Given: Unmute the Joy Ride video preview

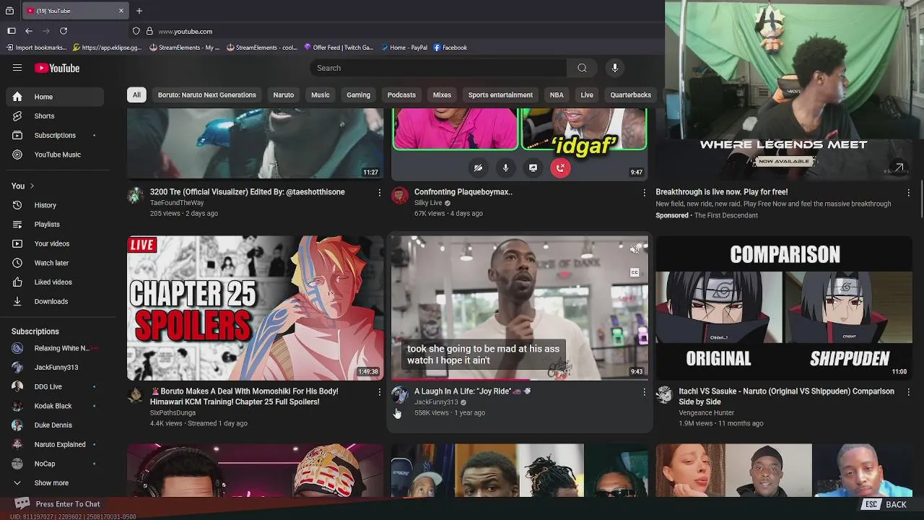Looking at the screenshot, I should tap(635, 250).
